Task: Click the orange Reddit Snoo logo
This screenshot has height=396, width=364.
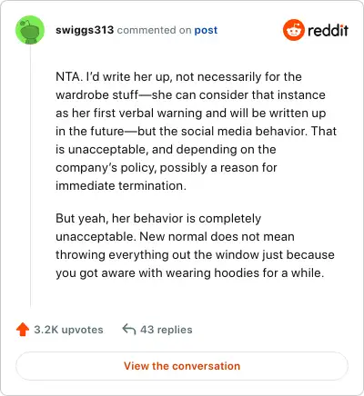Action: click(x=293, y=30)
